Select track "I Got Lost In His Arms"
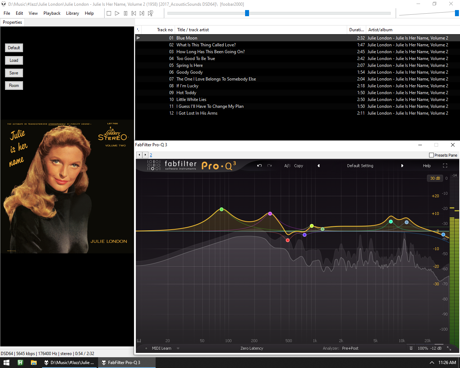The image size is (460, 368). coord(297,113)
